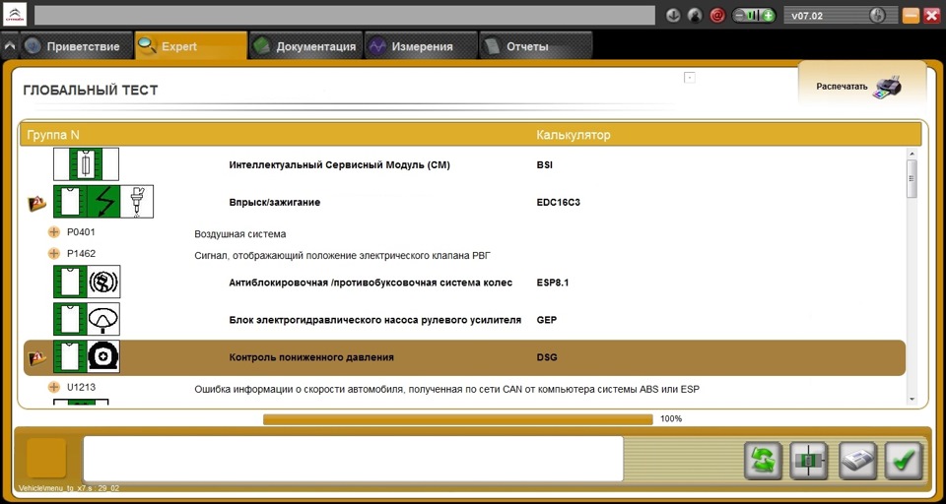The image size is (946, 504).
Task: Select the Антиблокировочная /противобуксовочная система колес row
Action: point(463,283)
